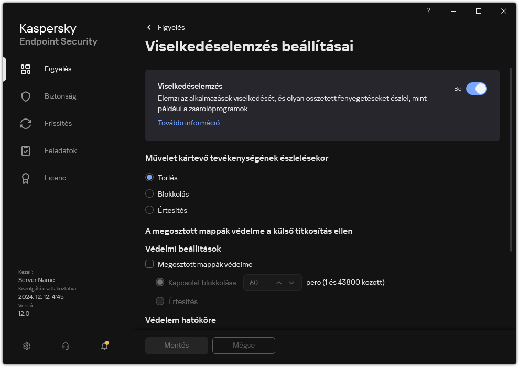Image resolution: width=519 pixels, height=367 pixels.
Task: Open Frissítés via the refresh icon
Action: pos(26,123)
